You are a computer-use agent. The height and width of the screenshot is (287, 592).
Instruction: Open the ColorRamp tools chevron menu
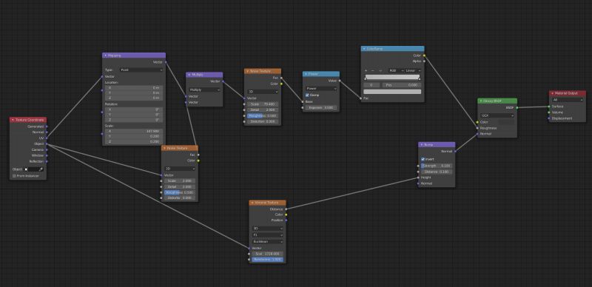tap(380, 70)
